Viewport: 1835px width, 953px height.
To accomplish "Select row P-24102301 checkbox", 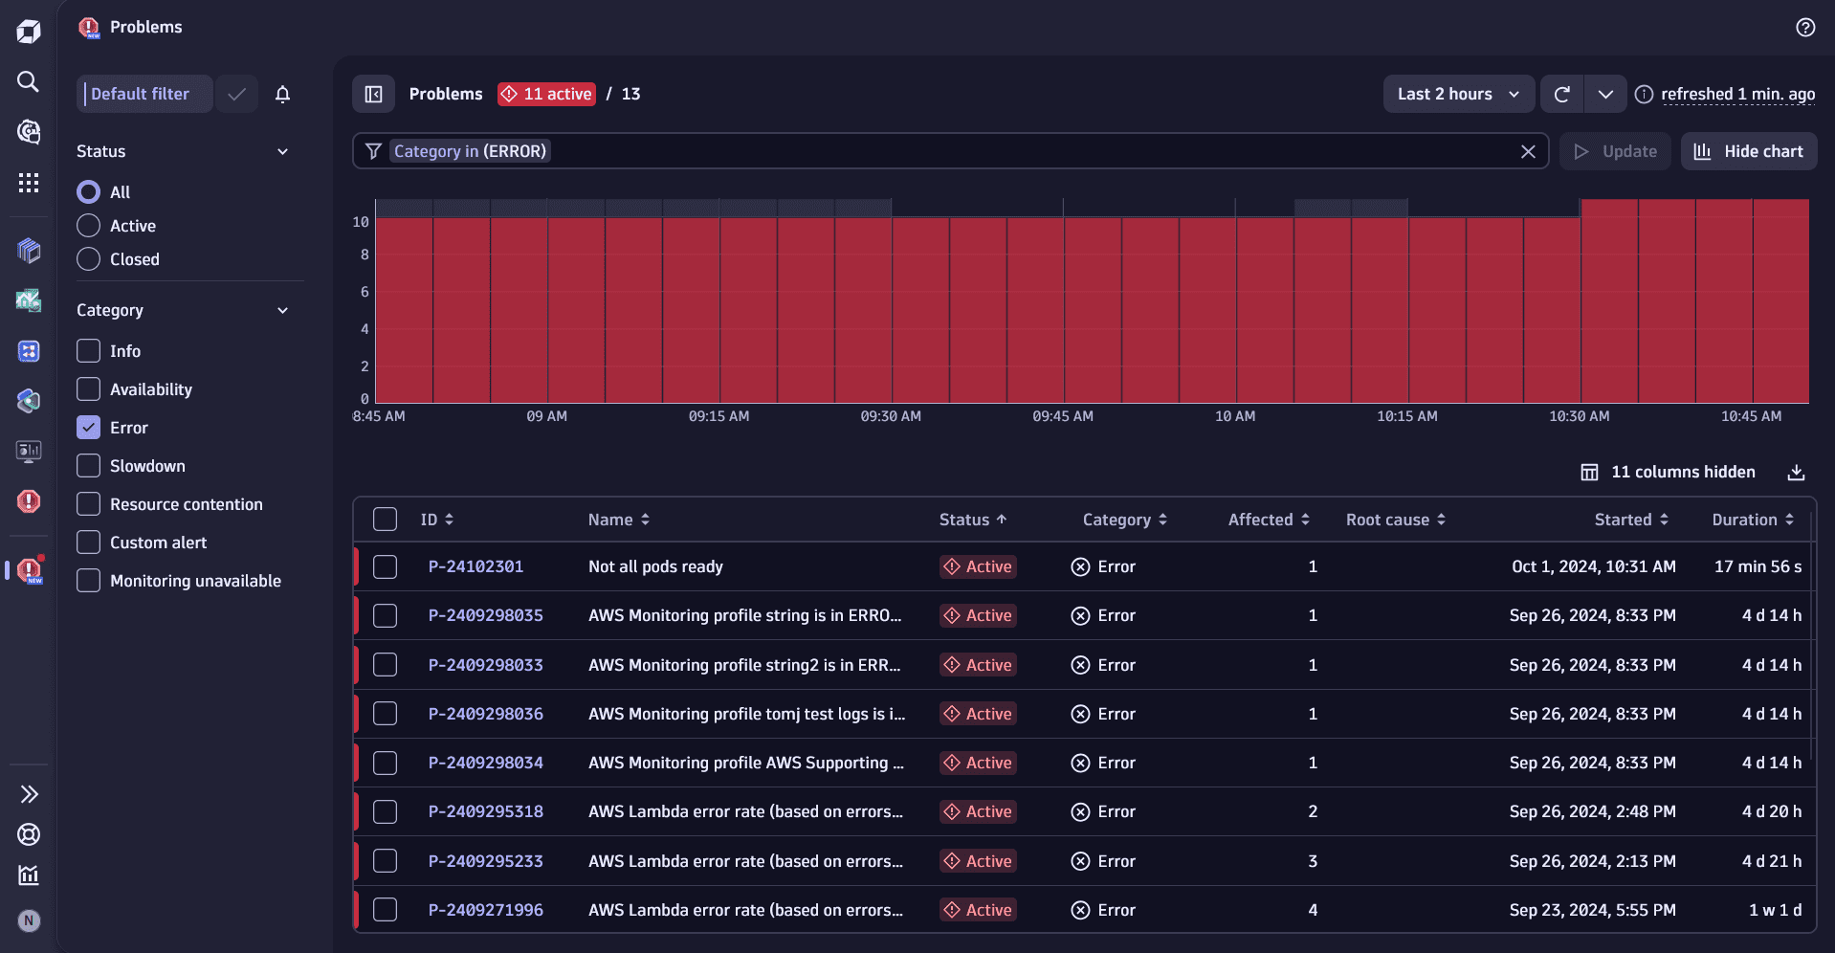I will pos(385,566).
